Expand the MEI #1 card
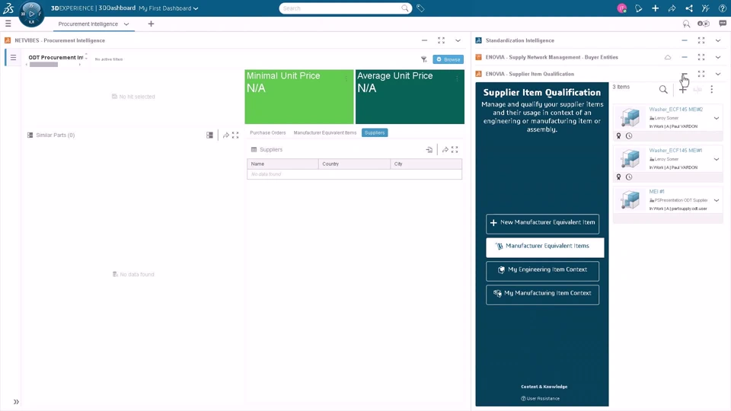 (x=716, y=200)
